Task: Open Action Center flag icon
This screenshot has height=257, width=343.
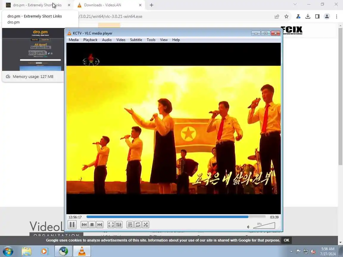Action: (298, 251)
